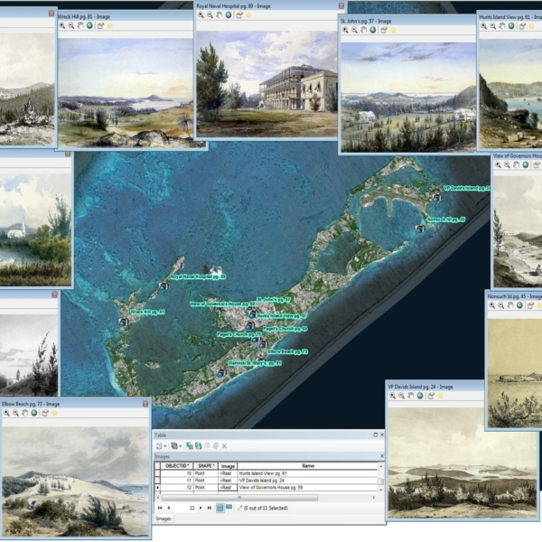
Task: Click zoom in icon in Royal Naval Hospital window
Action: (201, 15)
